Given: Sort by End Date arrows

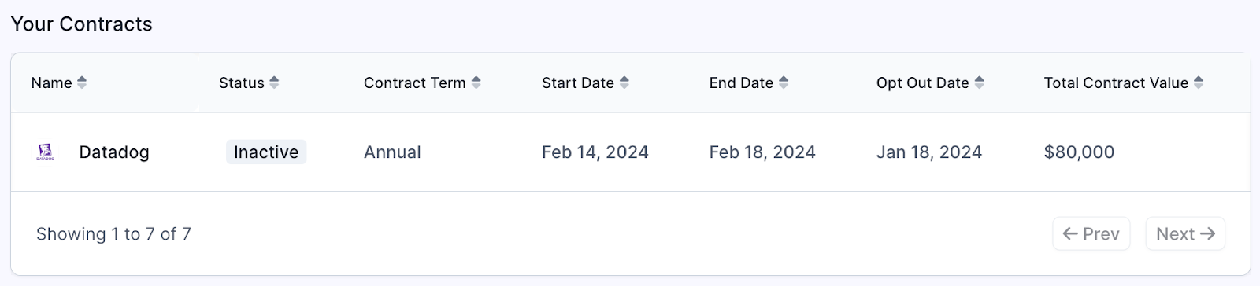Looking at the screenshot, I should point(784,82).
